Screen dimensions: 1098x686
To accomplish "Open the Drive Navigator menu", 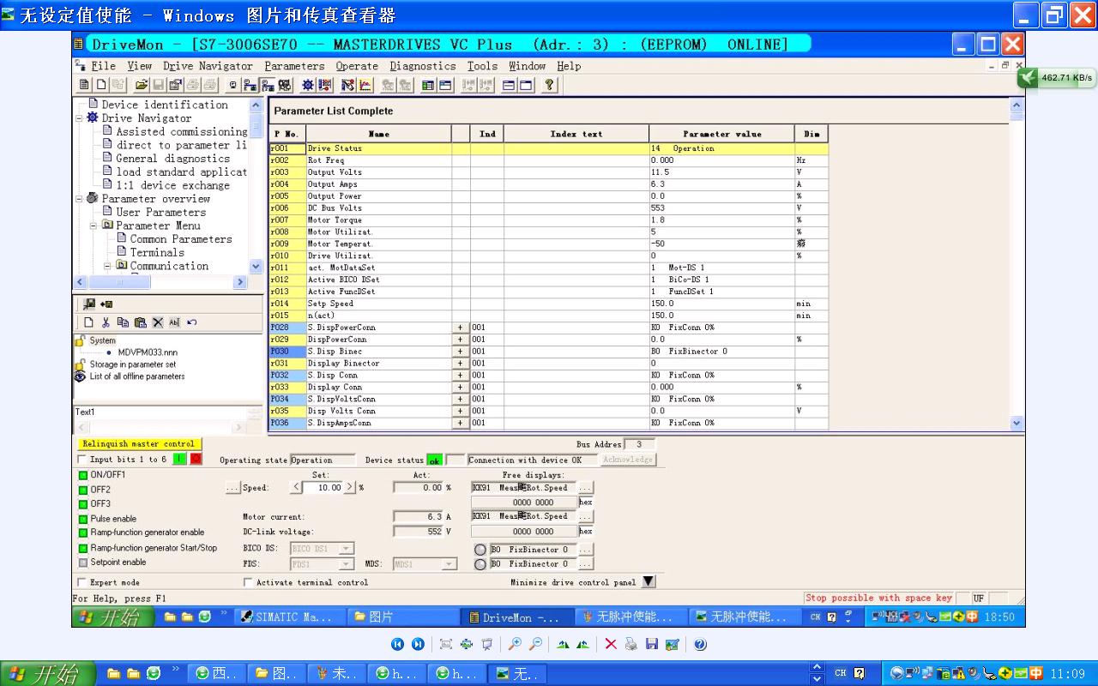I will point(208,66).
